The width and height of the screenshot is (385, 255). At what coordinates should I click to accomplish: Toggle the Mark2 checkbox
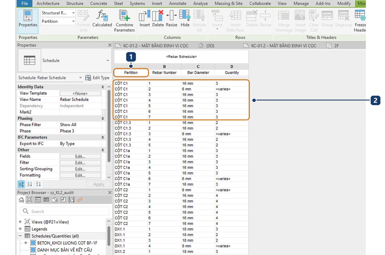coord(104,112)
